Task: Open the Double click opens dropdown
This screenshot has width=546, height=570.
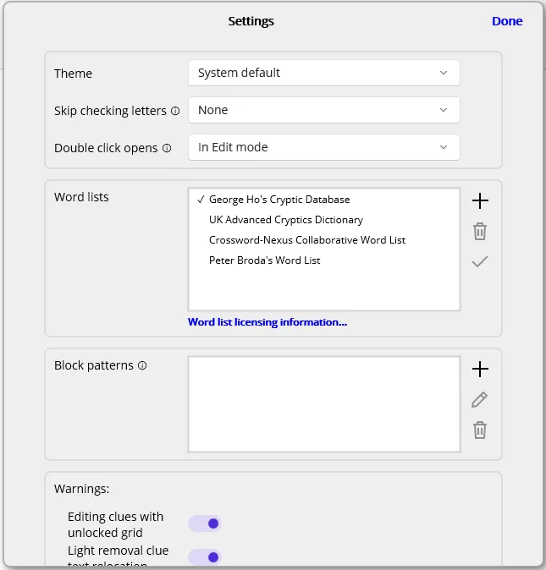Action: 323,147
